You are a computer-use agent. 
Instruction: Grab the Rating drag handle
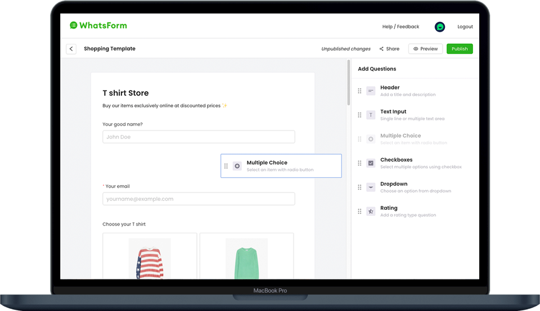[359, 211]
